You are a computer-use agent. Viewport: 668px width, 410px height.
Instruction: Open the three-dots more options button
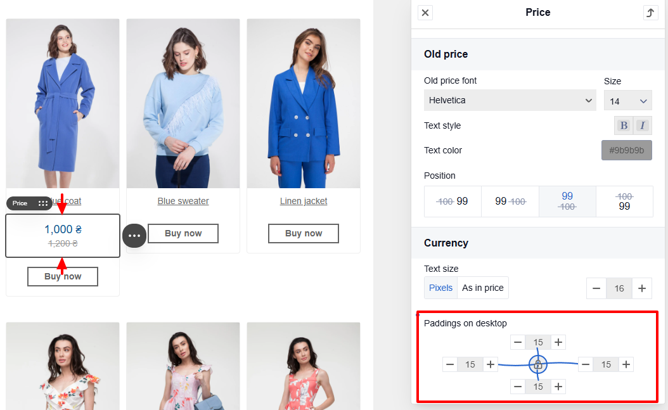134,236
